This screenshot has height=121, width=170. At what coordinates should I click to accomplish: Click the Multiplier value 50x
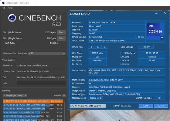click(x=97, y=57)
